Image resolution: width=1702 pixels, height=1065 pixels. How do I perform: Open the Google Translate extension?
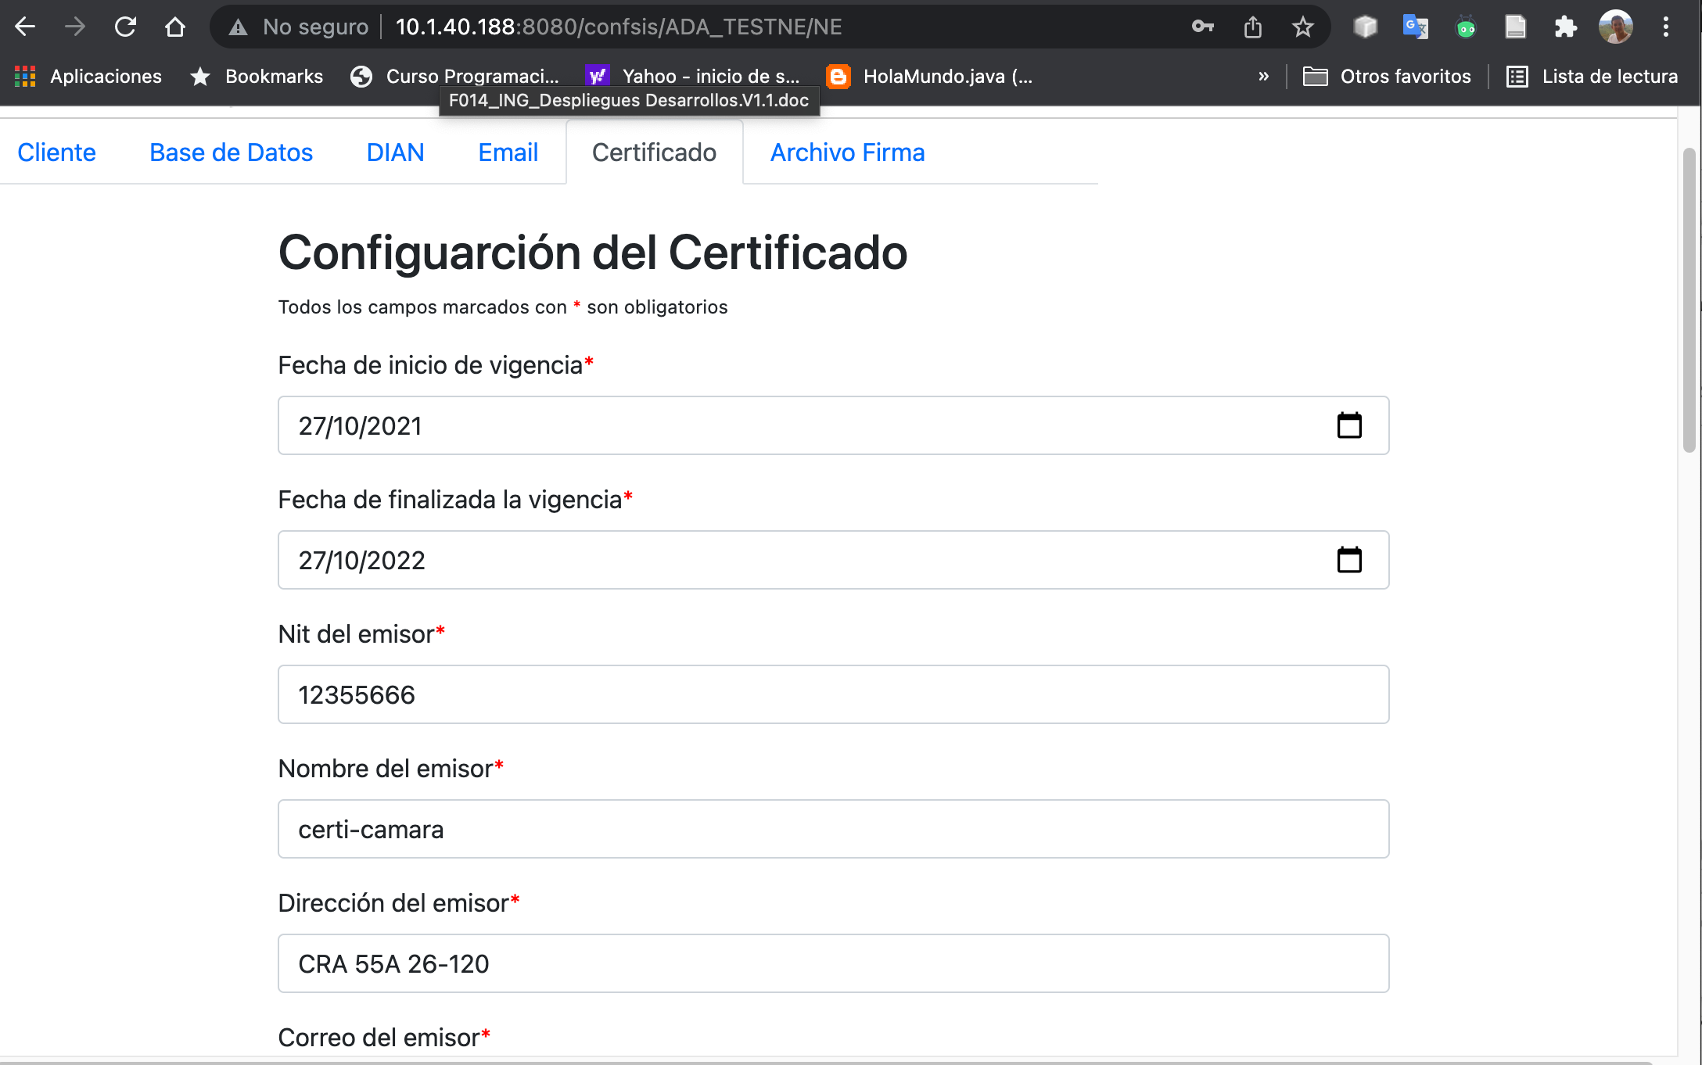point(1415,27)
